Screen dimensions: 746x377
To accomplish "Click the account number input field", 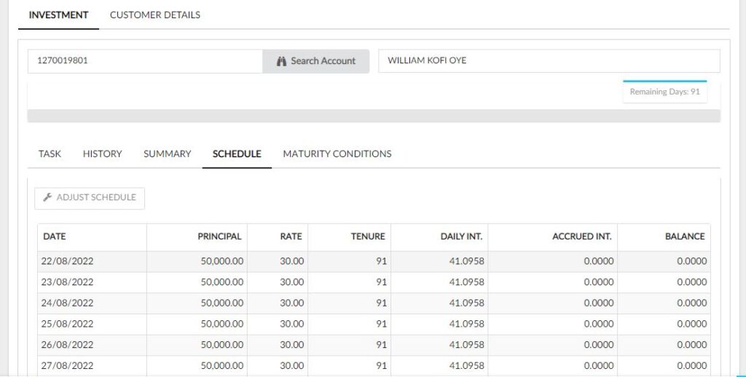I will pos(144,61).
